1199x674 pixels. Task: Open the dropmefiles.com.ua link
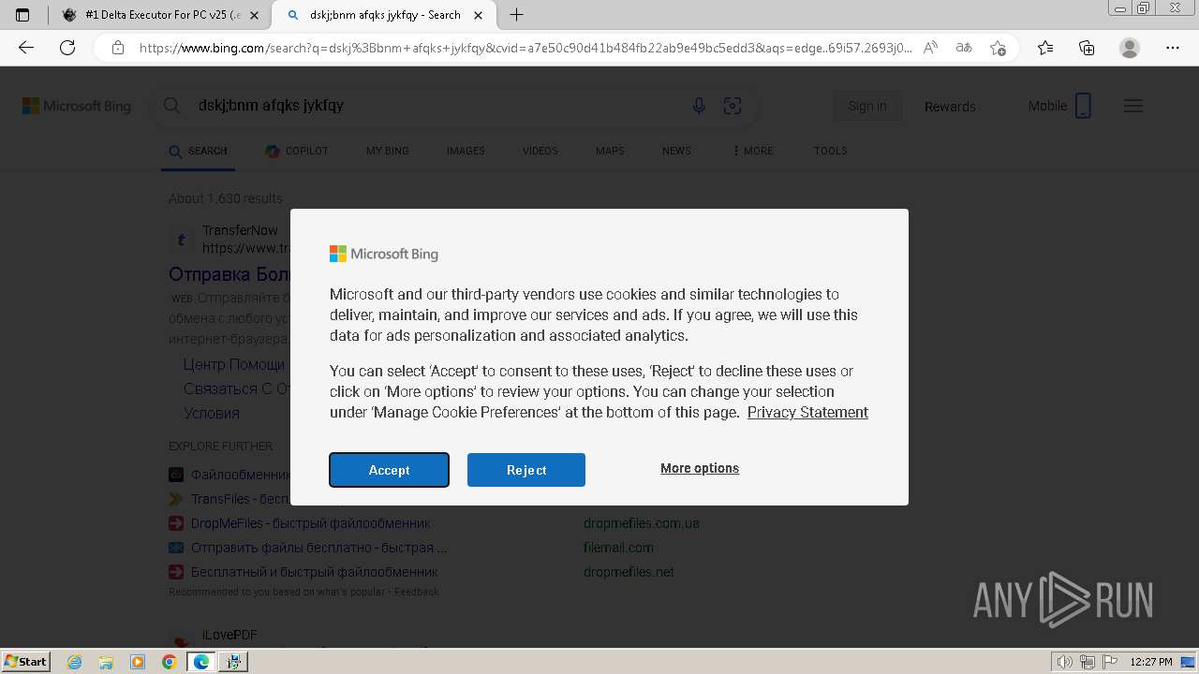pos(642,523)
